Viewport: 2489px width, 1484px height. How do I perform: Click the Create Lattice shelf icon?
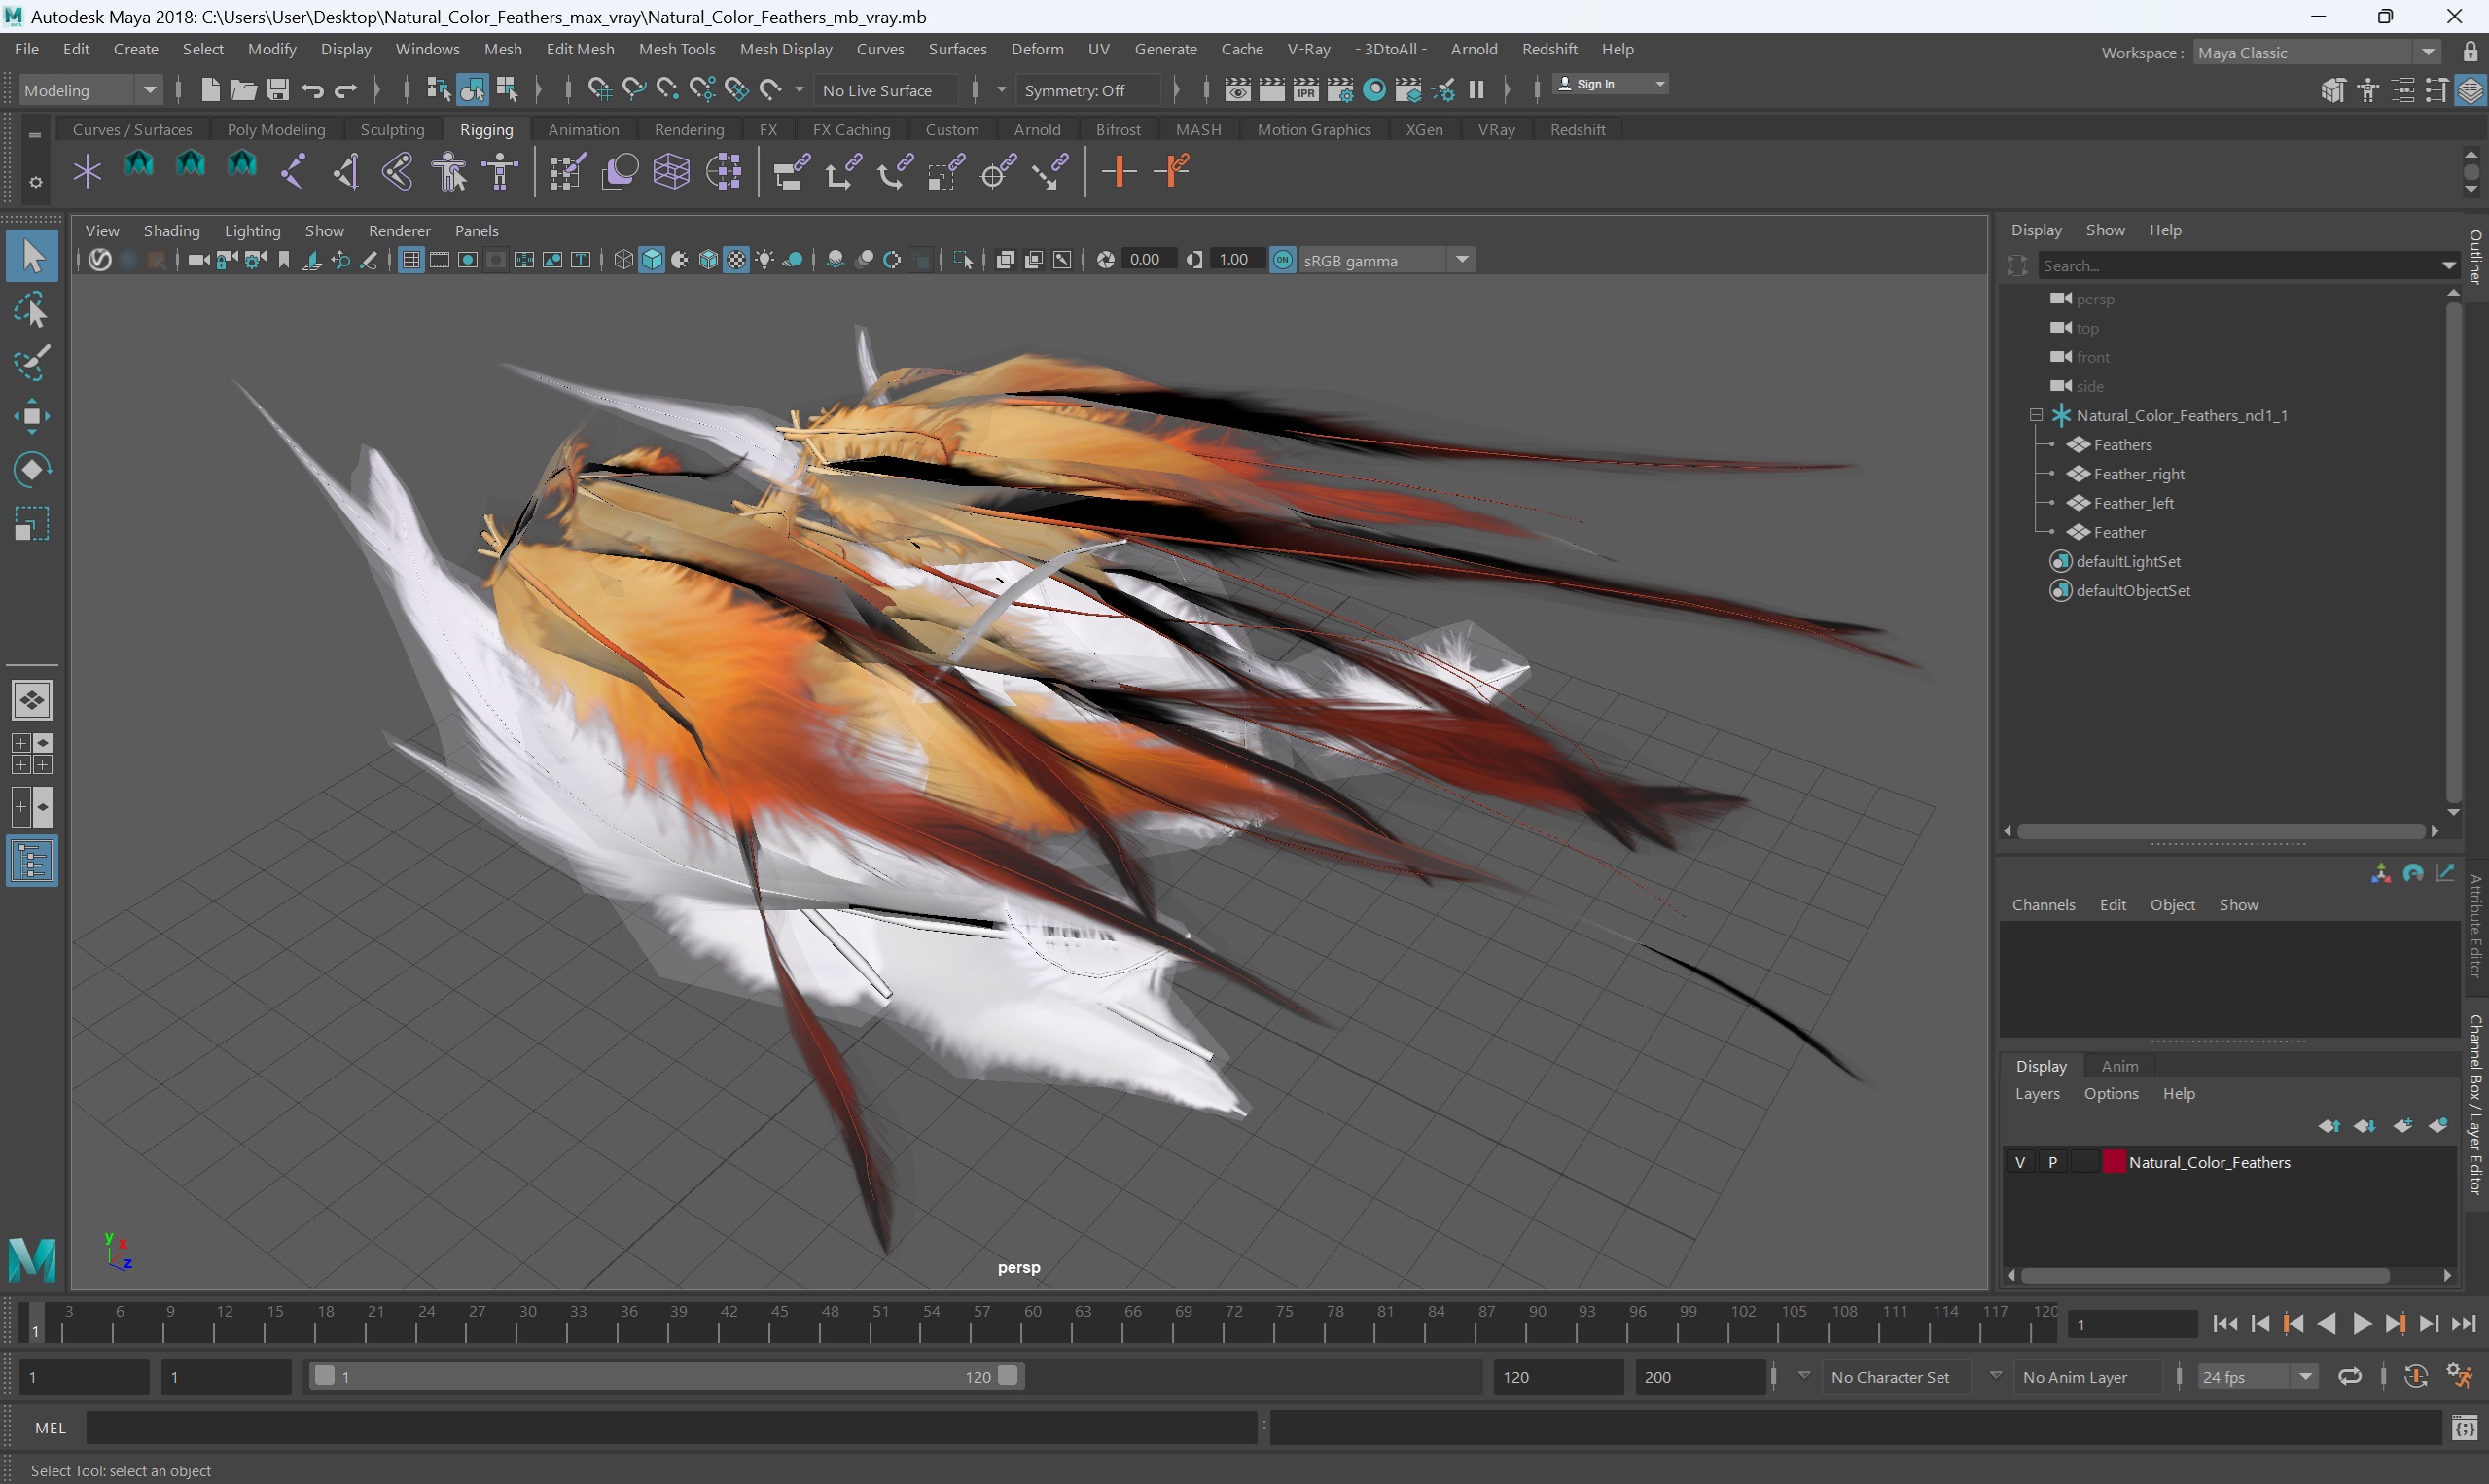pyautogui.click(x=672, y=171)
